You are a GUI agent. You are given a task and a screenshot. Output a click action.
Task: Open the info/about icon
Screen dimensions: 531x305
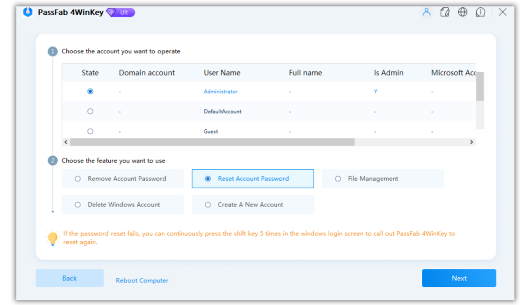pos(480,12)
